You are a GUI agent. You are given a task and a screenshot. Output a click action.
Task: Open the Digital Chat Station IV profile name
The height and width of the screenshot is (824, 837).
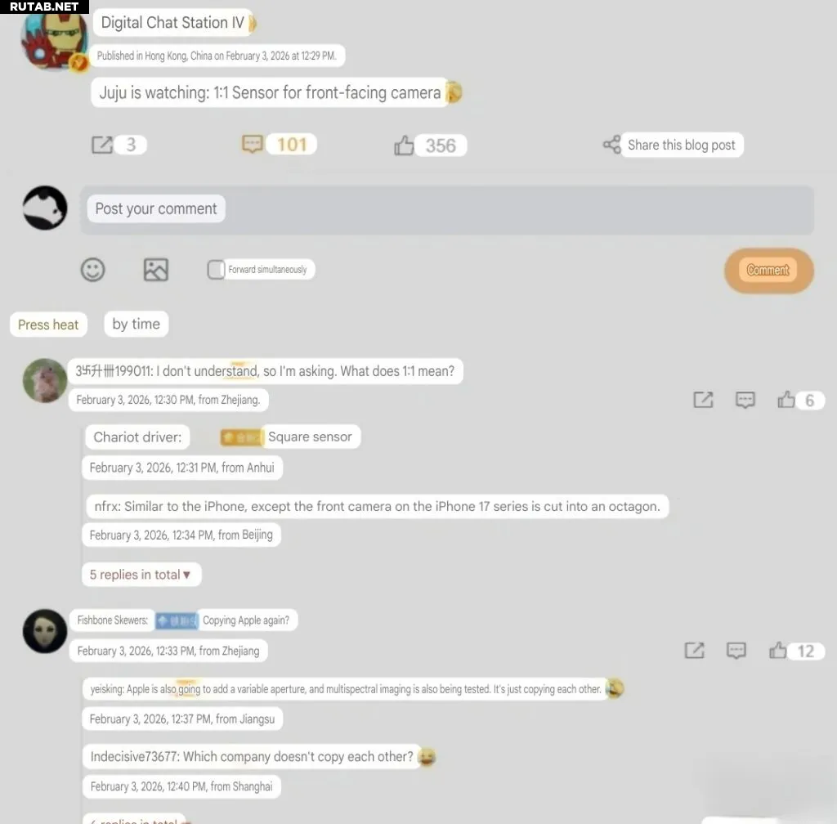point(172,22)
